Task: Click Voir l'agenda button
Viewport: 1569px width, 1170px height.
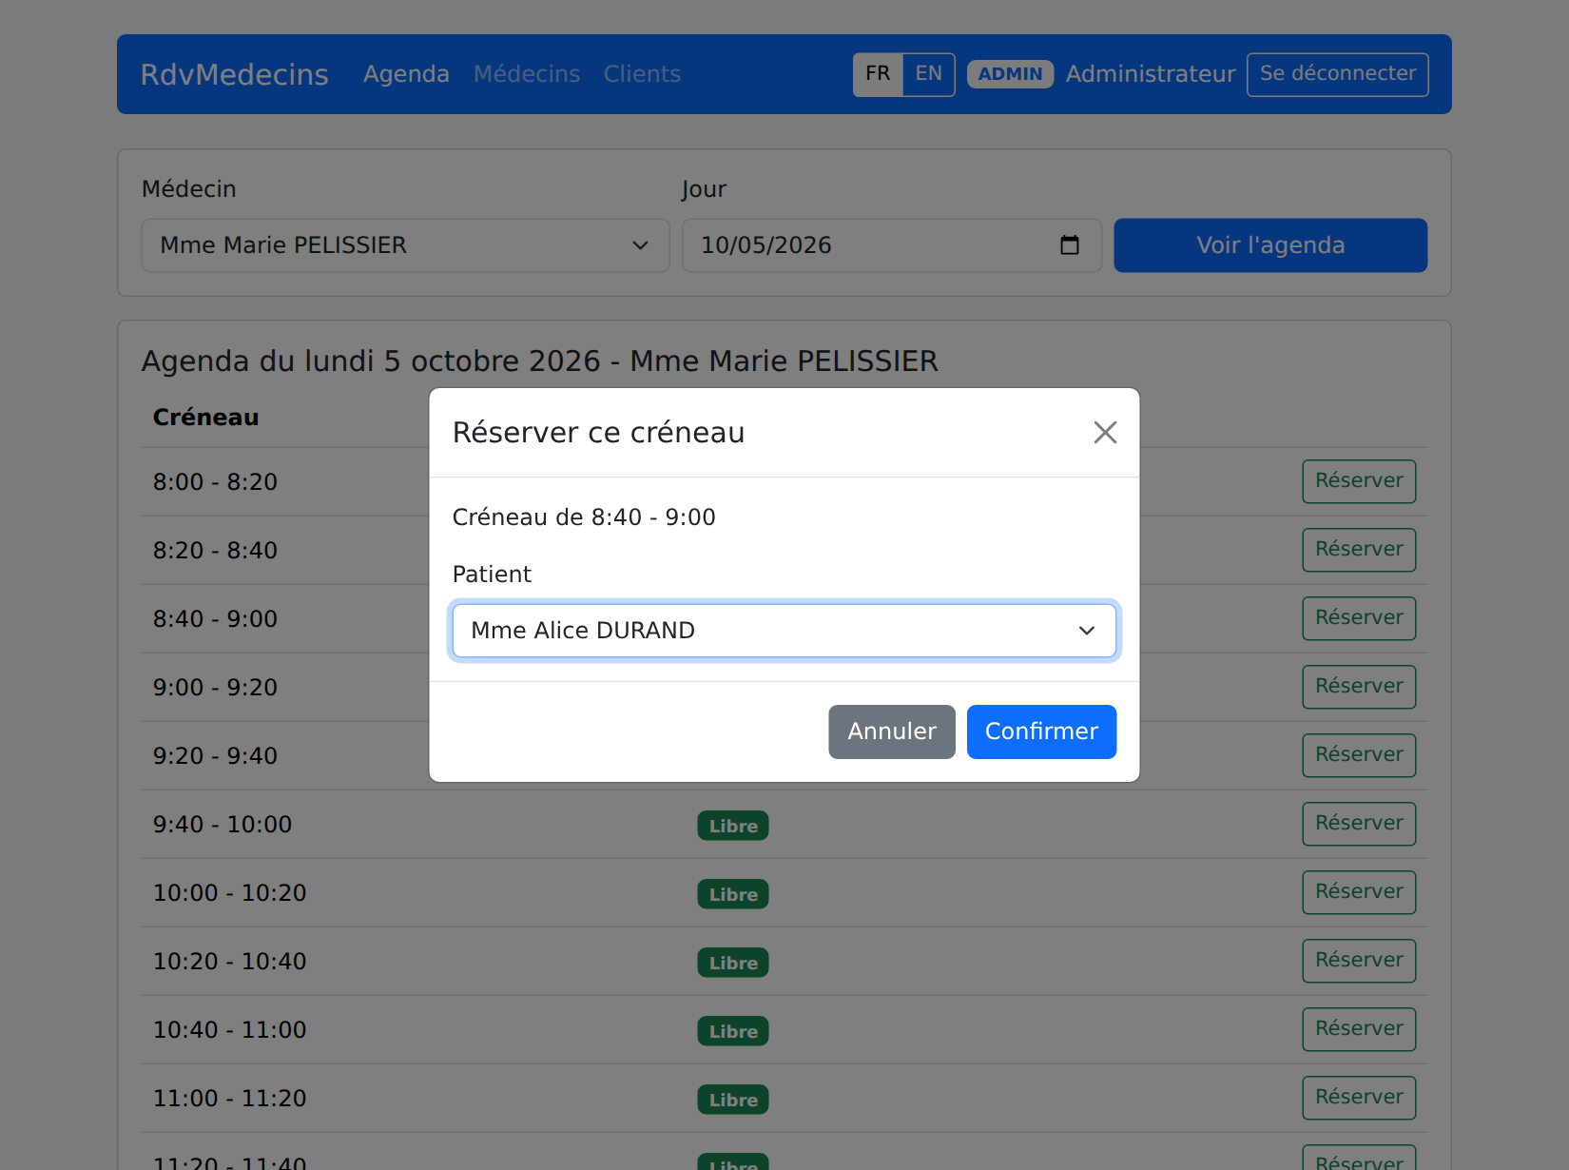Action: [x=1270, y=245]
